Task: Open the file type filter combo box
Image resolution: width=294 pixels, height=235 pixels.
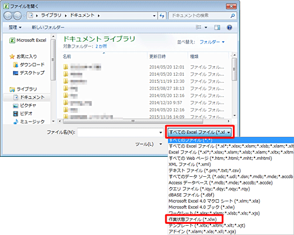Action: (x=199, y=132)
